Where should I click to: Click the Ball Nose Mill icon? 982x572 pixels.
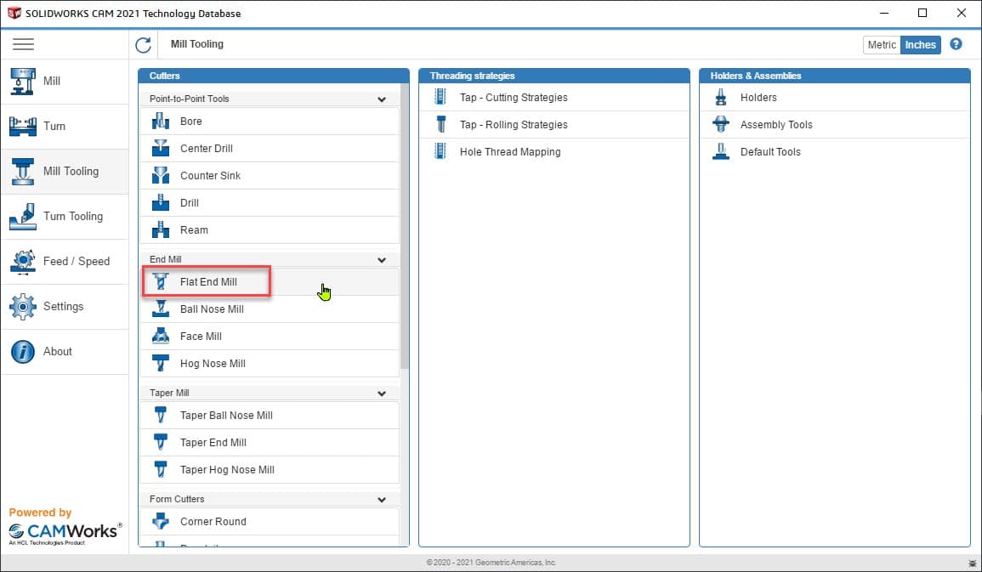(161, 309)
